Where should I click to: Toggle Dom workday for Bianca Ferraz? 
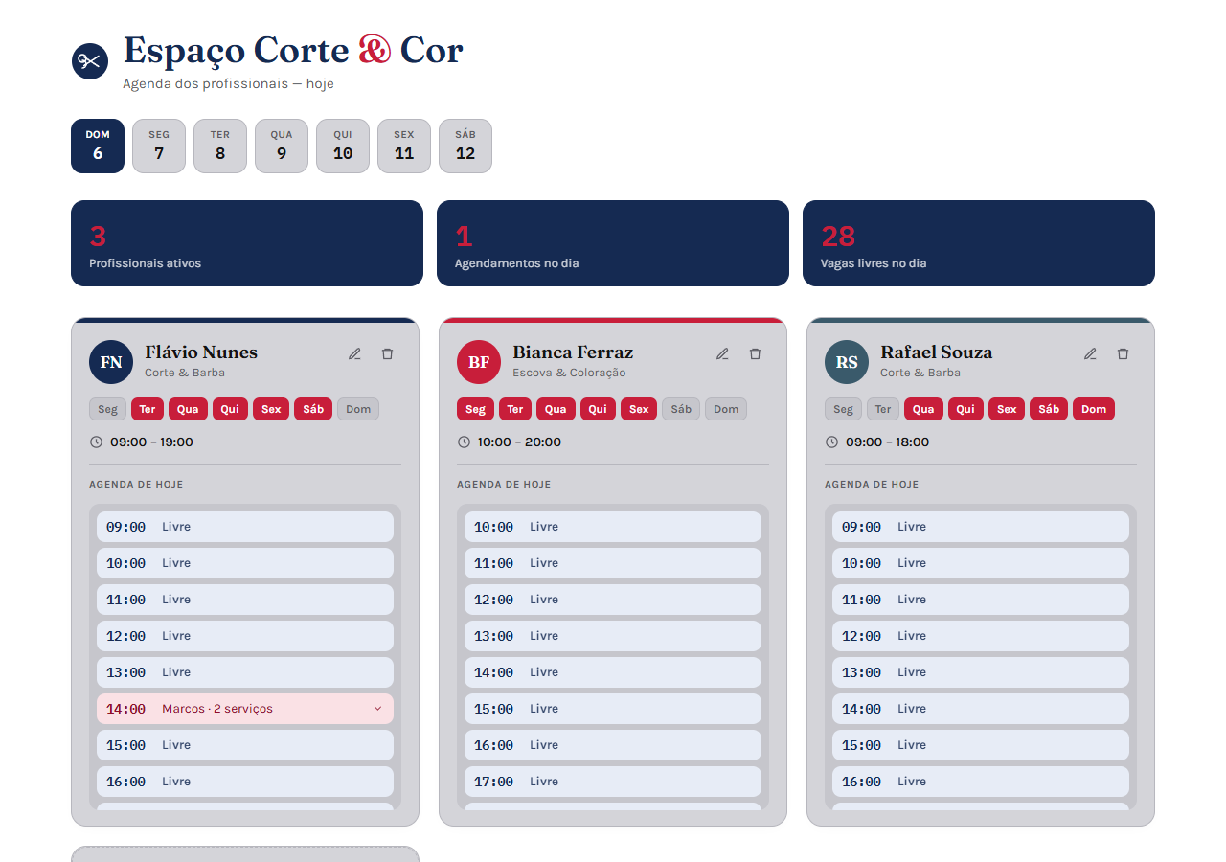[x=726, y=409]
